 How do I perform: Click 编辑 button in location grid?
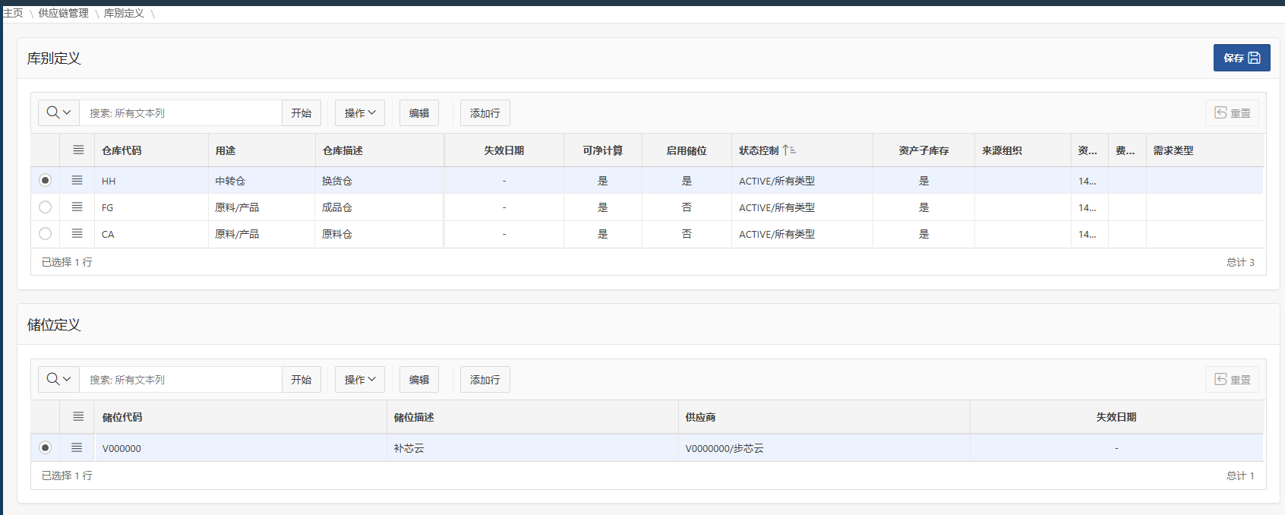pos(419,380)
